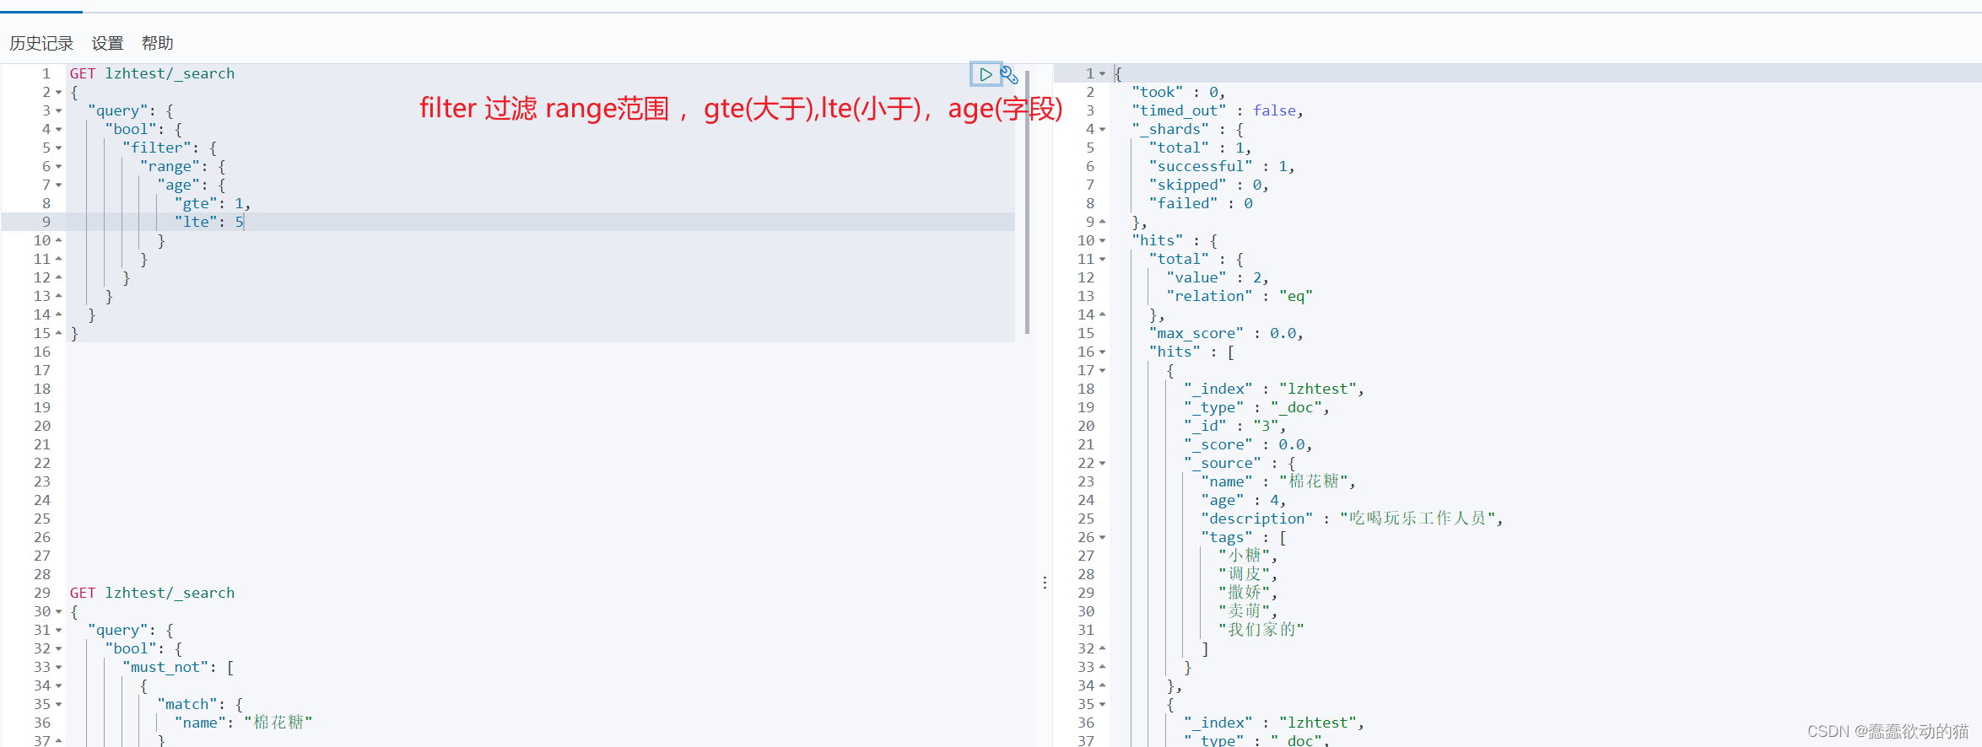The image size is (1982, 747).
Task: Collapse the "match" block at editor line 35
Action: 58,705
